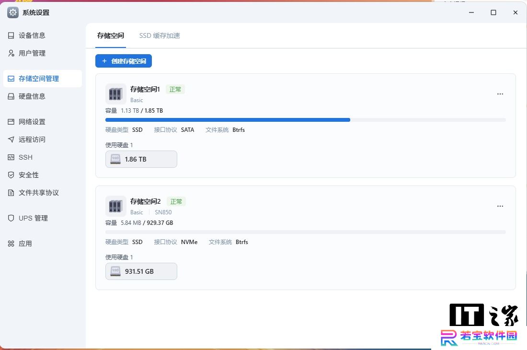The image size is (527, 350).
Task: Click SSD icon on 1.86 TB disk
Action: 115,159
